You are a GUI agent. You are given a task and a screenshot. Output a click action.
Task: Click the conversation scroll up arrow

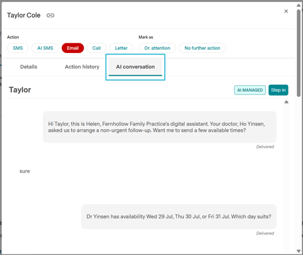287,102
